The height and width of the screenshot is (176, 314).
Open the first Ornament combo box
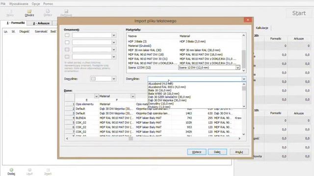114,35
